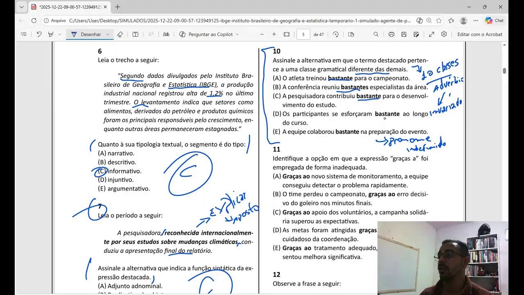Print the PDF document
Image resolution: width=524 pixels, height=295 pixels.
tap(391, 34)
